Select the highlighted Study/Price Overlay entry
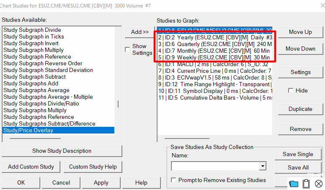 click(x=59, y=130)
